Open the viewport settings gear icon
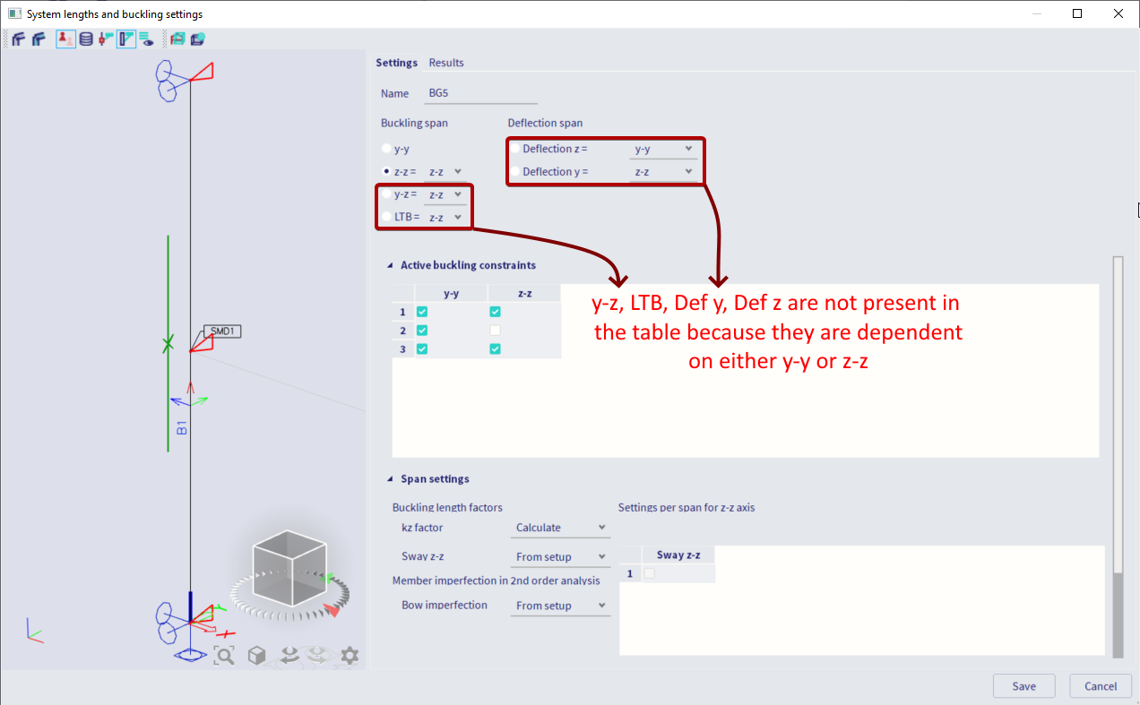Image resolution: width=1140 pixels, height=705 pixels. coord(349,655)
